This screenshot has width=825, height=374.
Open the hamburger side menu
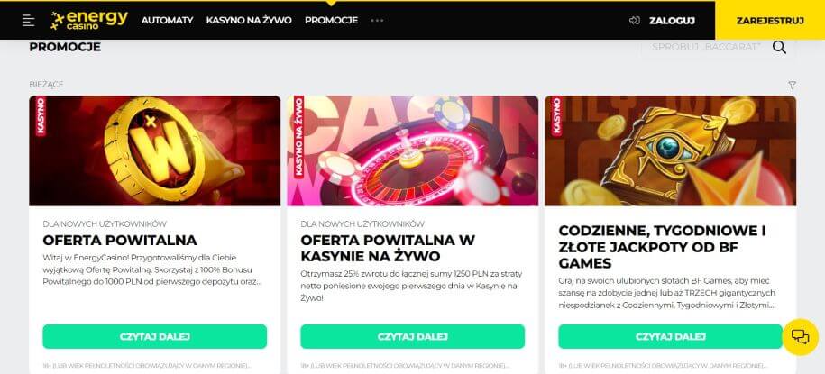point(29,21)
